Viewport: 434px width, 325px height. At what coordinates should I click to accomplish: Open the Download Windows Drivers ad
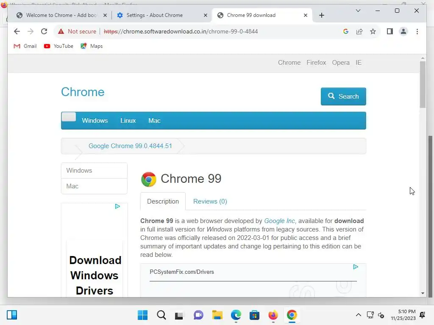click(x=95, y=275)
